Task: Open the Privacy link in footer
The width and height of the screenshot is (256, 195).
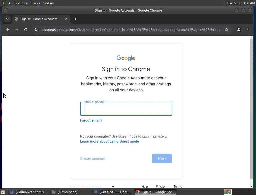Action: tap(161, 187)
